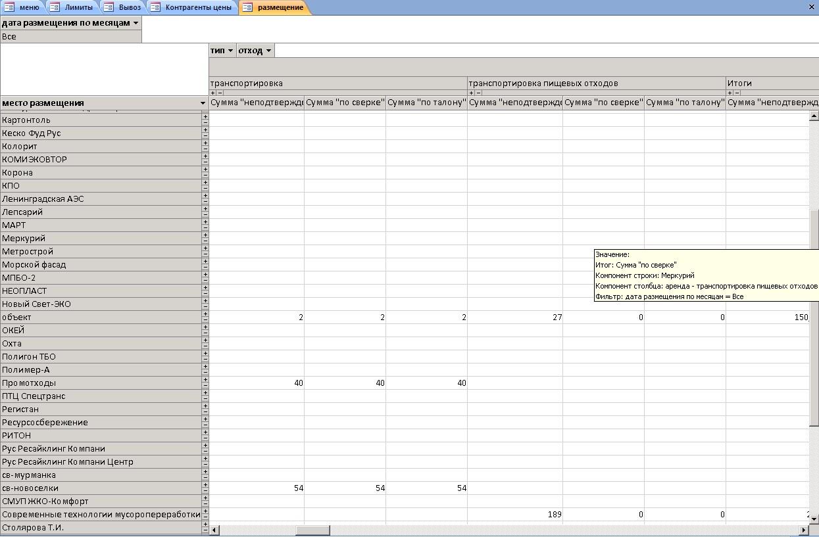Image resolution: width=819 pixels, height=537 pixels.
Task: Click the vertical scrollbar up arrow
Action: click(814, 116)
